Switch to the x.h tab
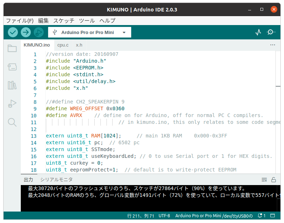Image resolution: width=284 pixels, height=223 pixels. coord(79,45)
